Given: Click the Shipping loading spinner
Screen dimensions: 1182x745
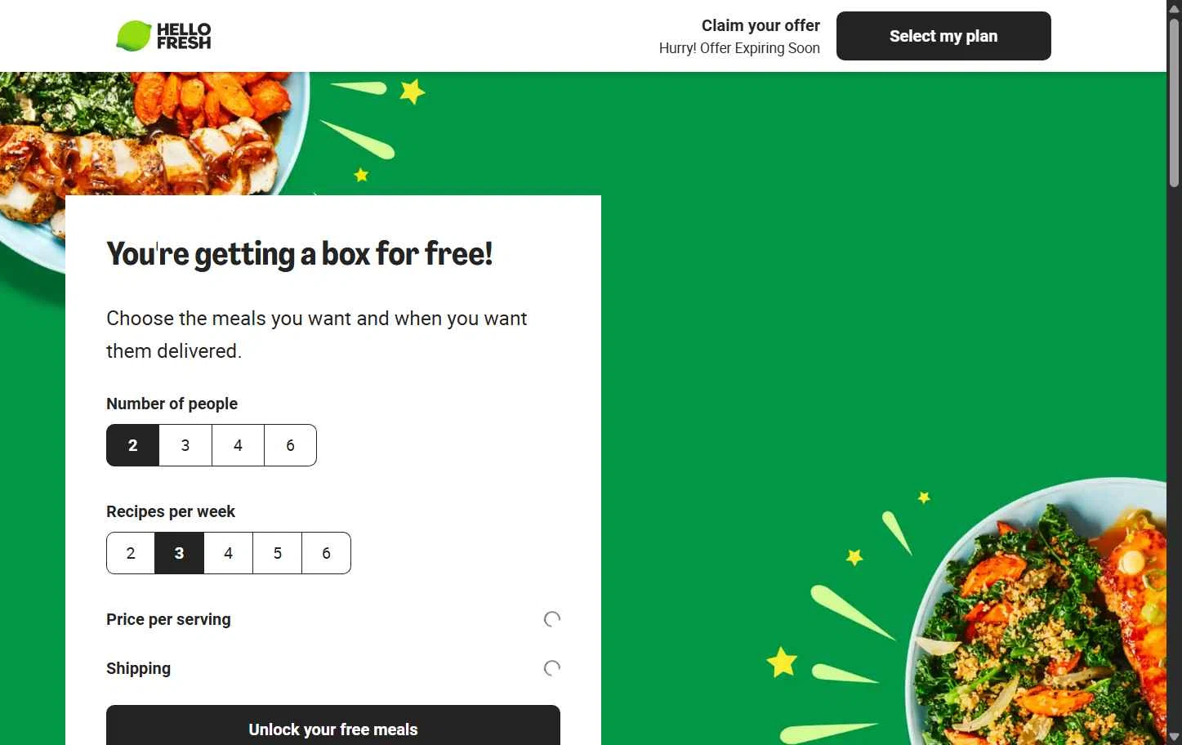Looking at the screenshot, I should 552,668.
